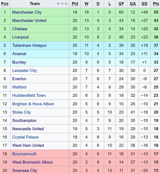Image resolution: width=160 pixels, height=174 pixels.
Task: Go to the Liverpool team link
Action: click(x=21, y=37)
